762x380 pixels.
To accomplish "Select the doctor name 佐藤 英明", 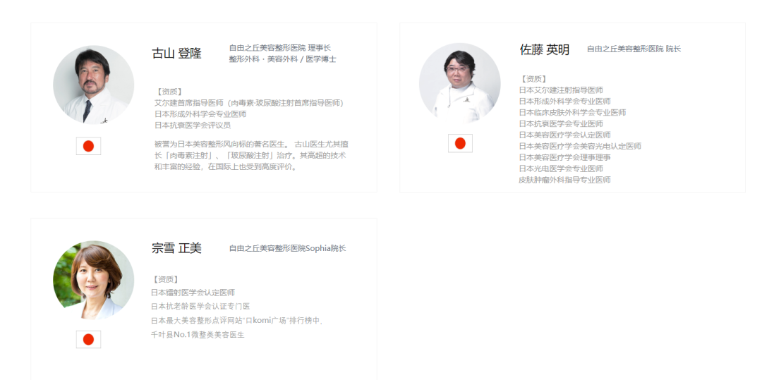I will (544, 49).
